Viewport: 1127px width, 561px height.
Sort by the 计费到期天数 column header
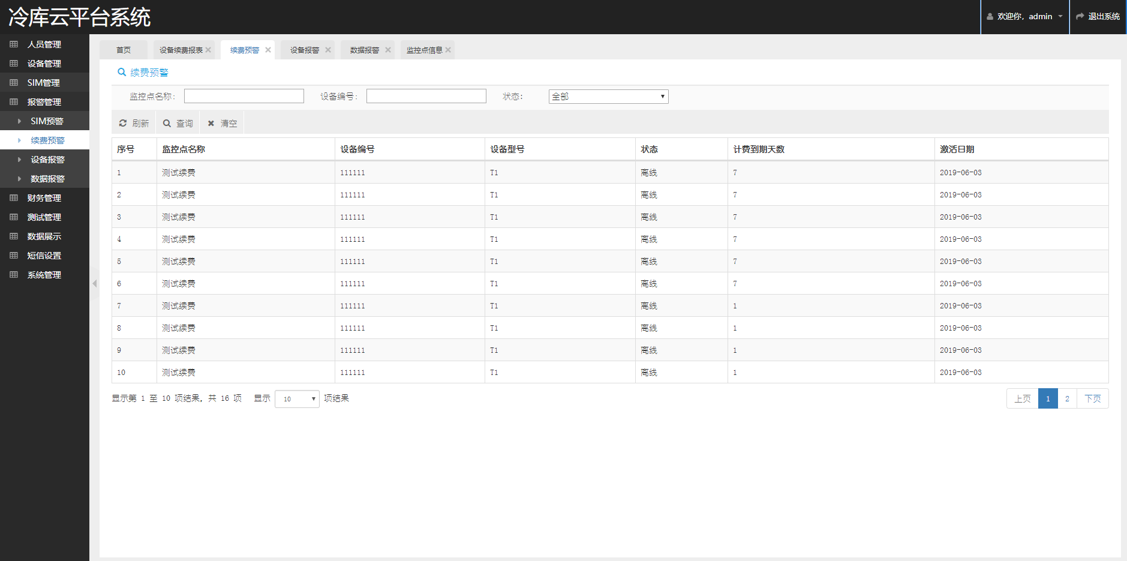coord(759,149)
